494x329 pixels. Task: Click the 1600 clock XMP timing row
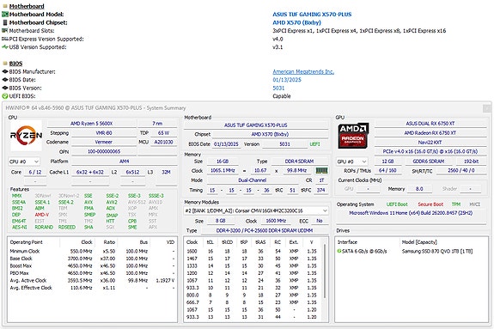pos(252,251)
